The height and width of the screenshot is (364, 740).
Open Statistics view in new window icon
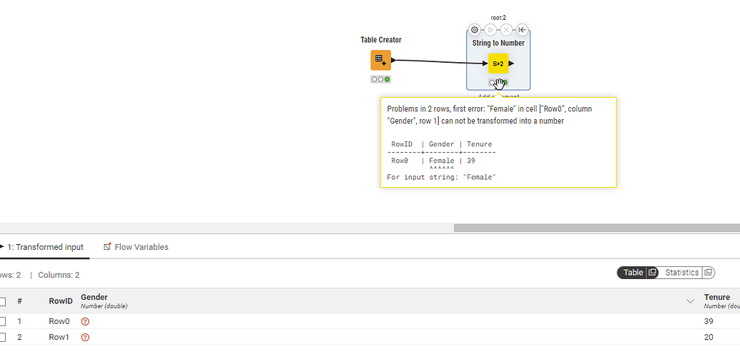point(708,273)
